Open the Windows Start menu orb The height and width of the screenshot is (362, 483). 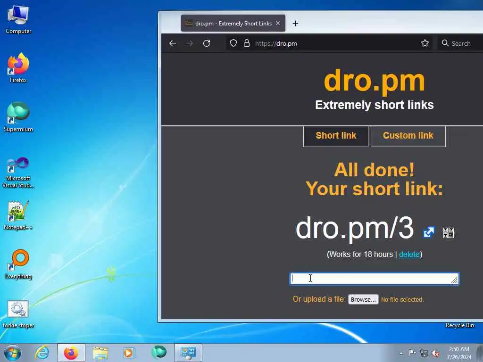[x=13, y=353]
